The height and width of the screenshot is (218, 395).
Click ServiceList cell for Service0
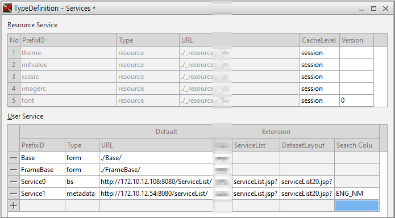[x=256, y=182]
